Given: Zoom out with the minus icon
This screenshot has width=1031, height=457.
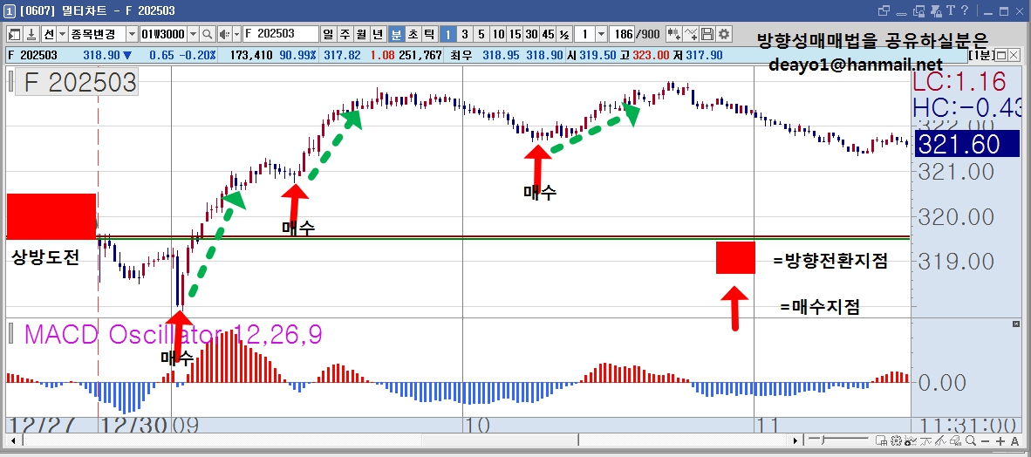Looking at the screenshot, I should [x=985, y=441].
